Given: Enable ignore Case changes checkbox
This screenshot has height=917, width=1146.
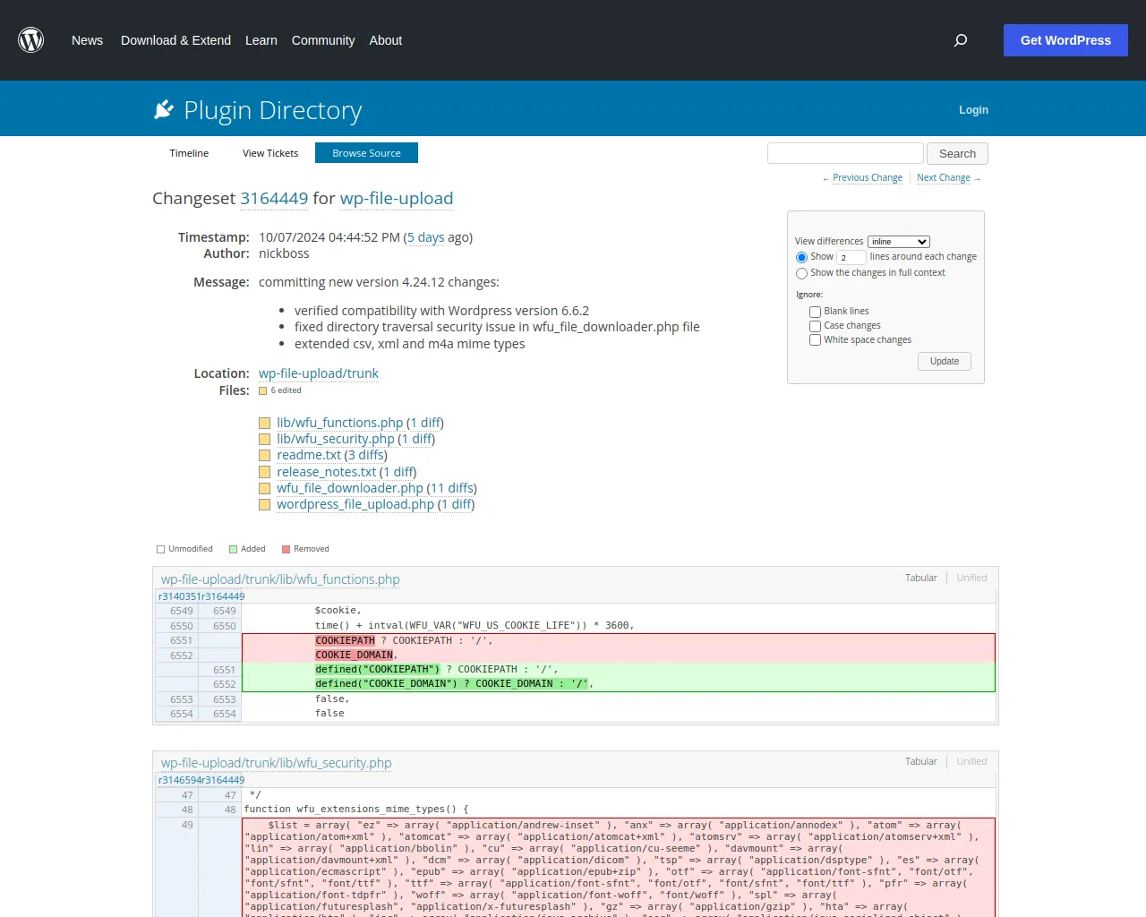Looking at the screenshot, I should (x=815, y=326).
